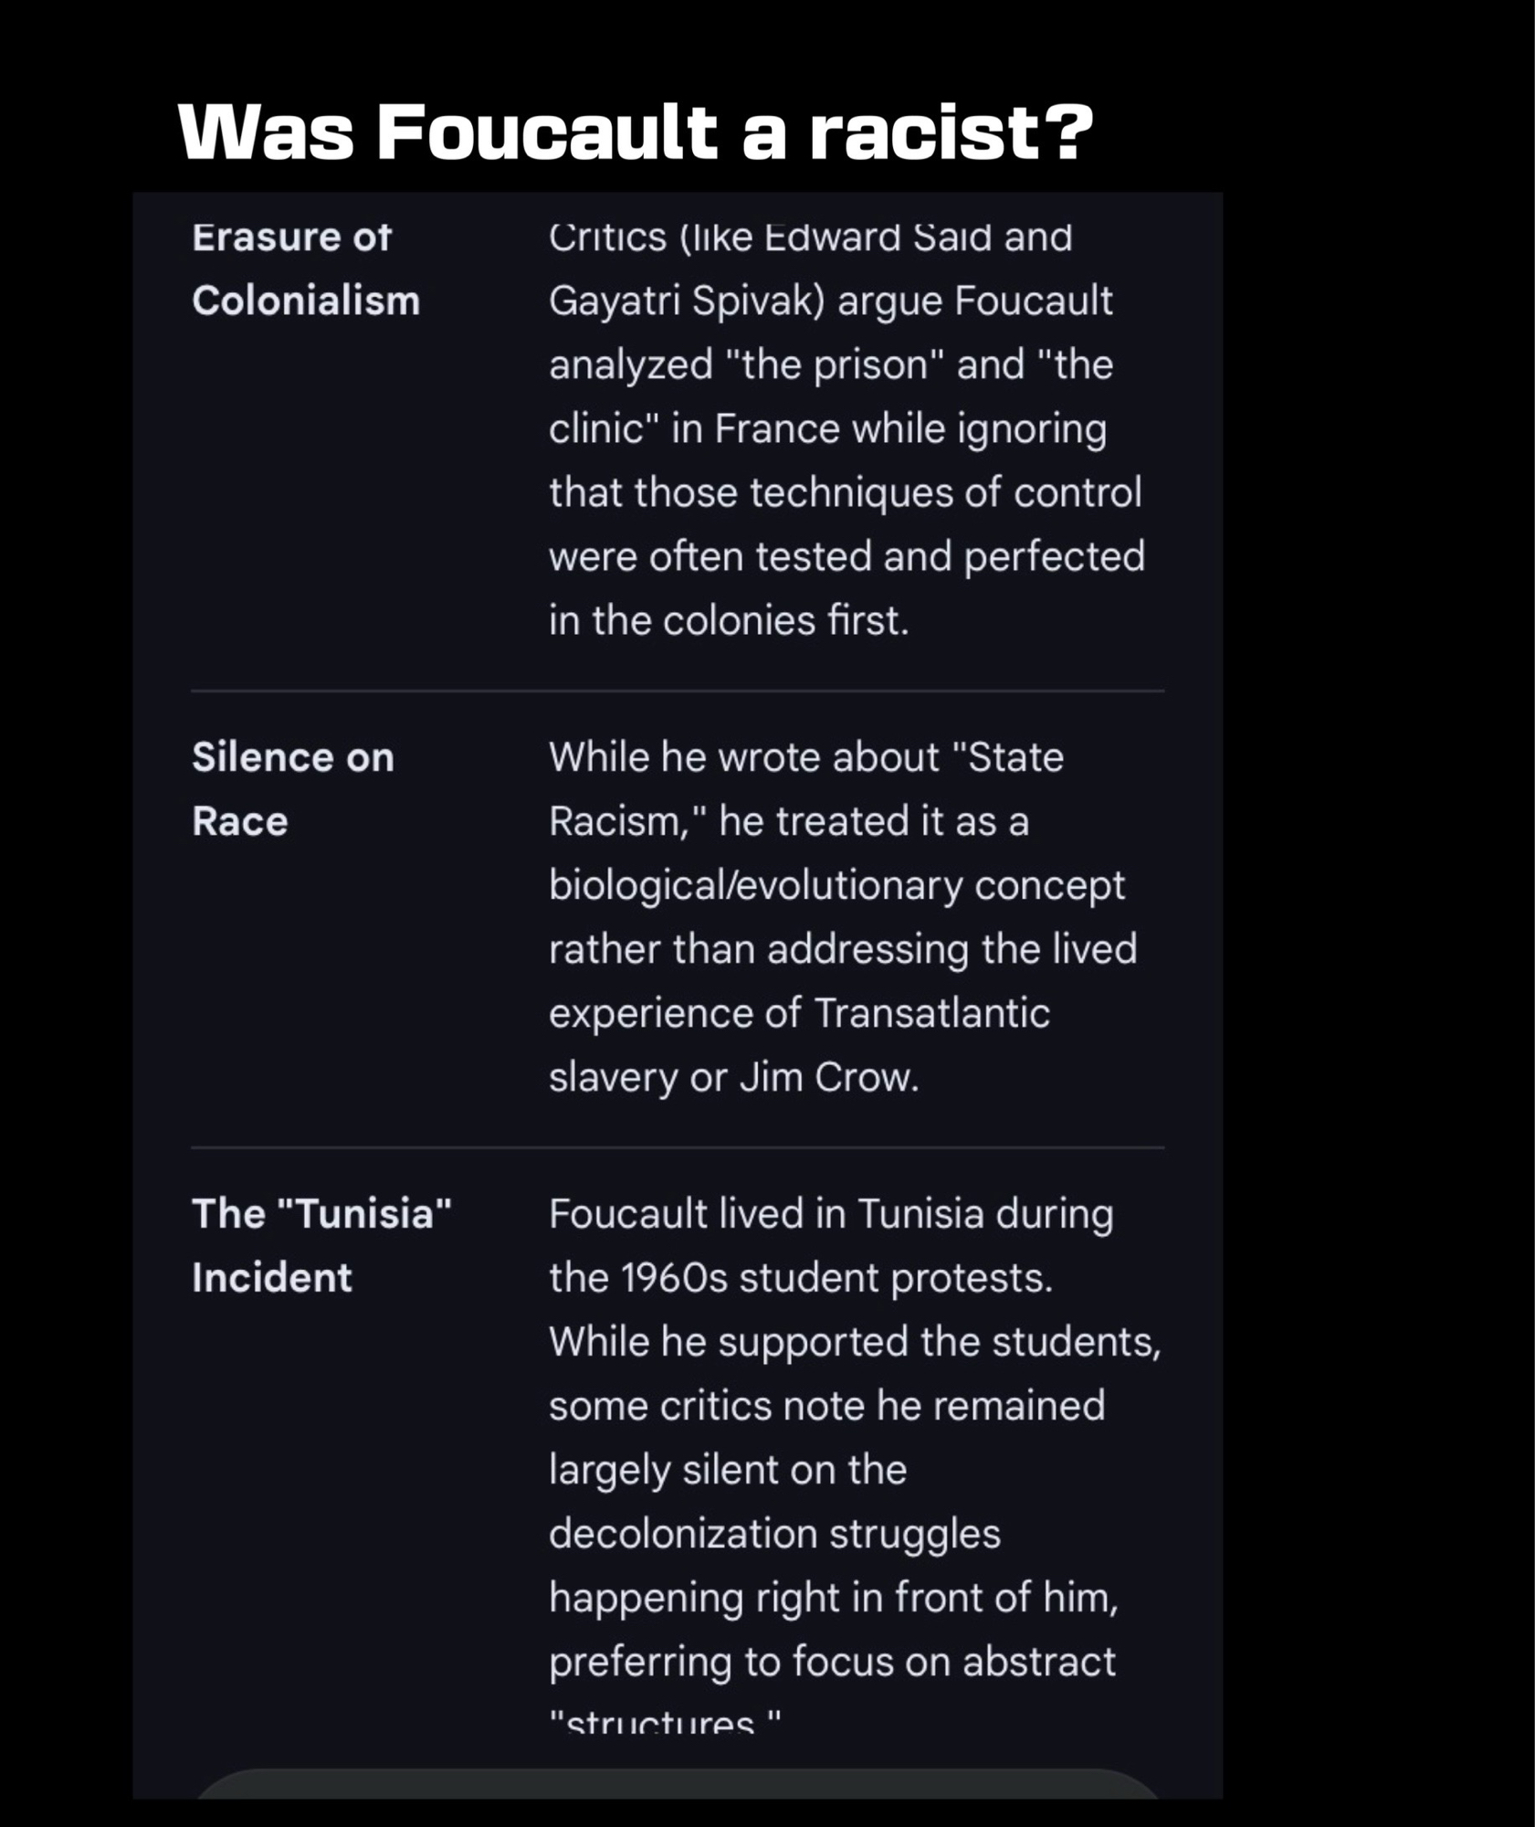The height and width of the screenshot is (1827, 1535).
Task: Click the line "happening right in front of him,"
Action: pyautogui.click(x=833, y=1598)
